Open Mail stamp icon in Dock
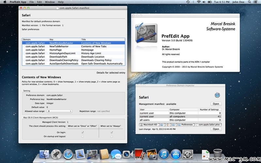 80,154
